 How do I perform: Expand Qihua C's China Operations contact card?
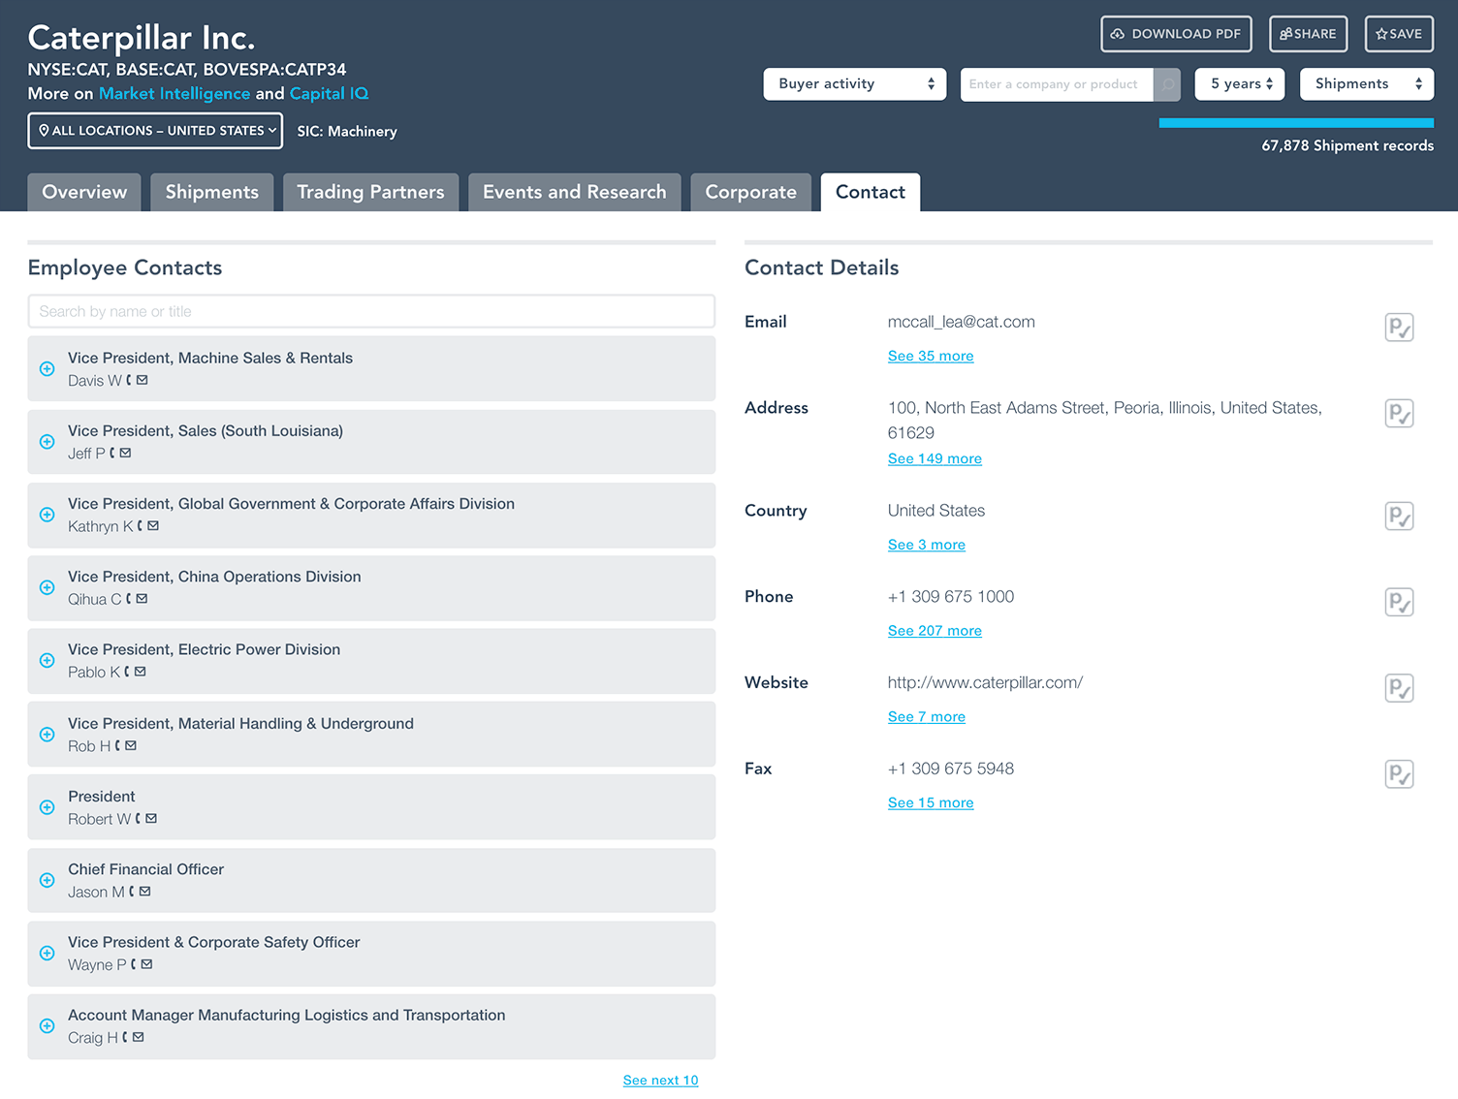point(47,587)
